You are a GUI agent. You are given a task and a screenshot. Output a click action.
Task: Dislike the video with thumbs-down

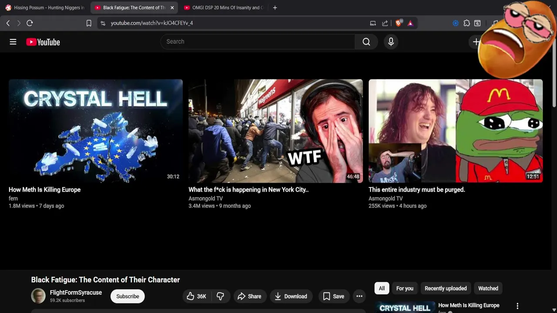(221, 296)
